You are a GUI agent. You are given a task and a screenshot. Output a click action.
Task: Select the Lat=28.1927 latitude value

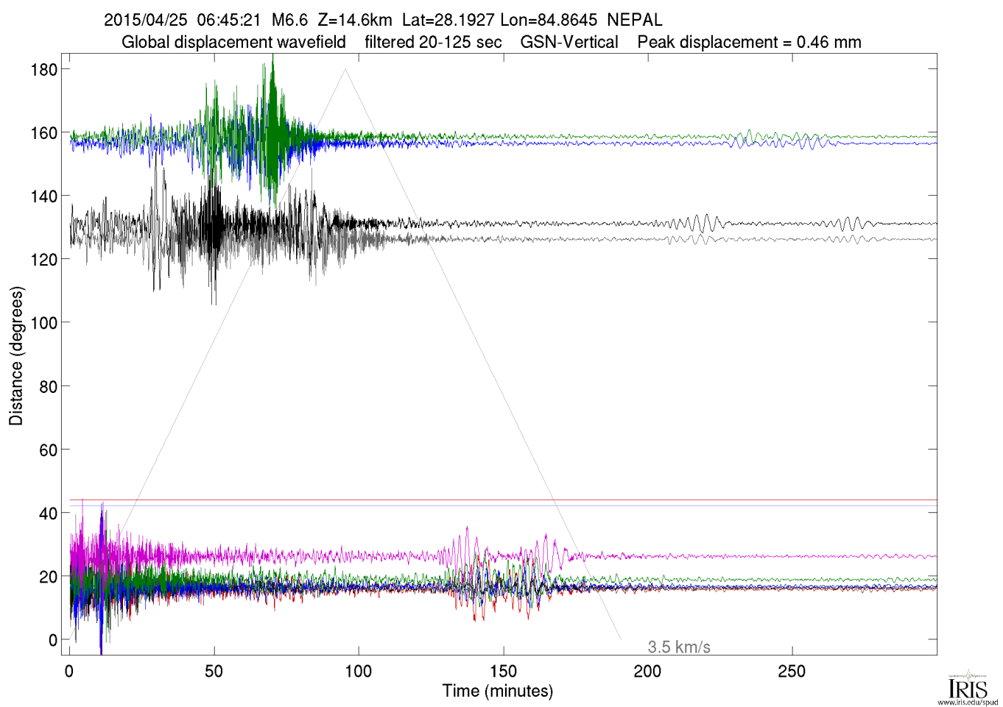[448, 20]
